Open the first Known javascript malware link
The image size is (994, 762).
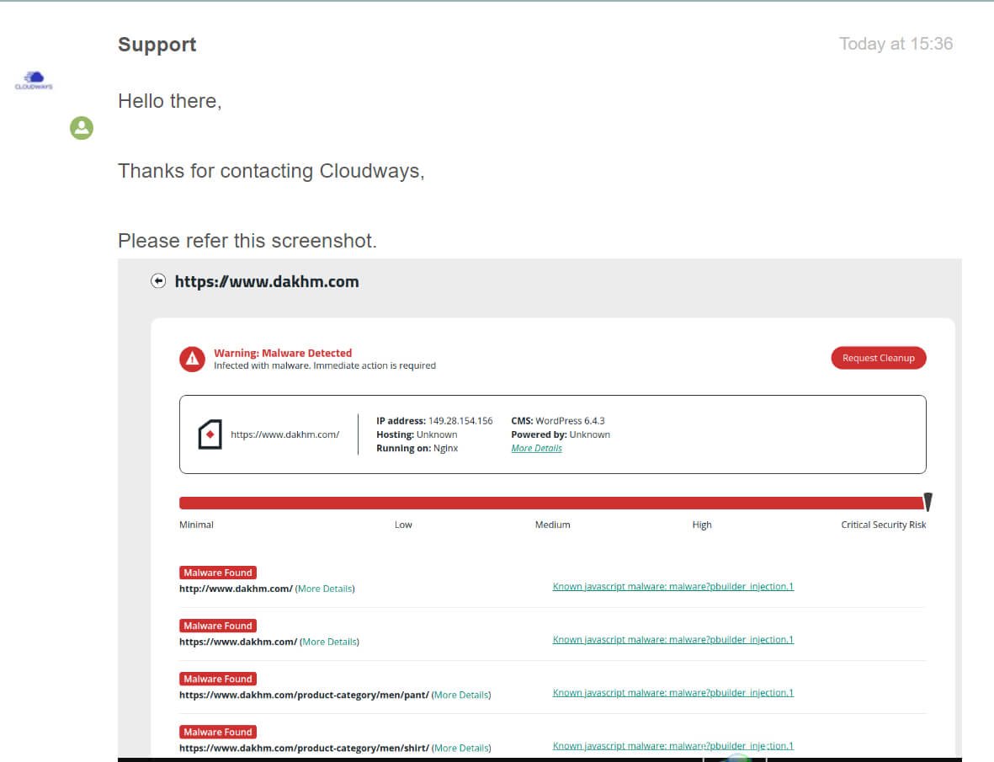(672, 586)
